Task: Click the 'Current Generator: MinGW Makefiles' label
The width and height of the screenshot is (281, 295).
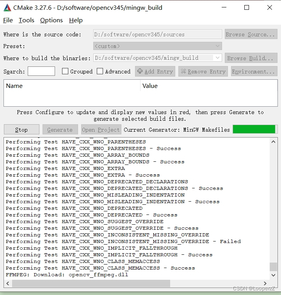Action: [x=177, y=130]
